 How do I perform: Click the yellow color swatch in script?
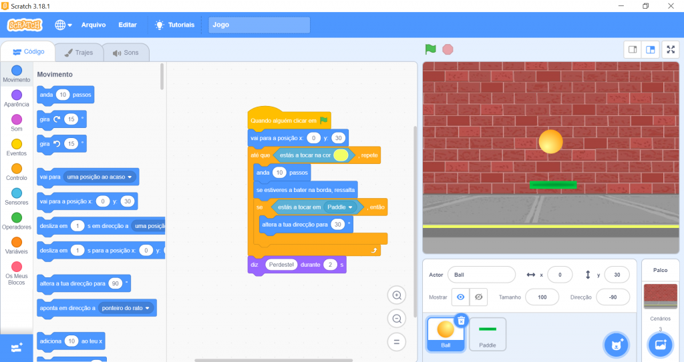341,155
